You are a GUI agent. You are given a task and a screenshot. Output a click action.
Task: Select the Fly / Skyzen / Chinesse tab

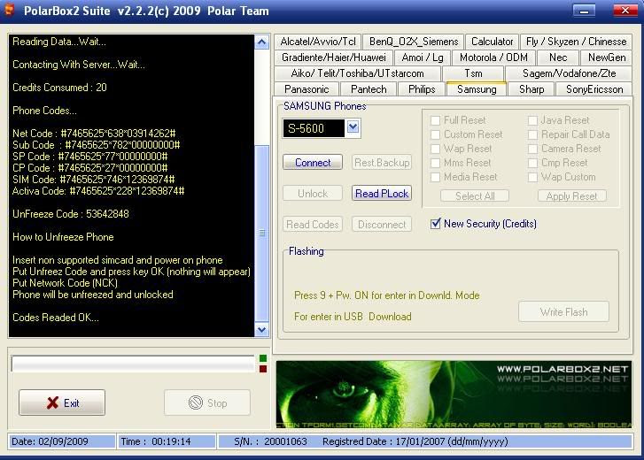(576, 42)
